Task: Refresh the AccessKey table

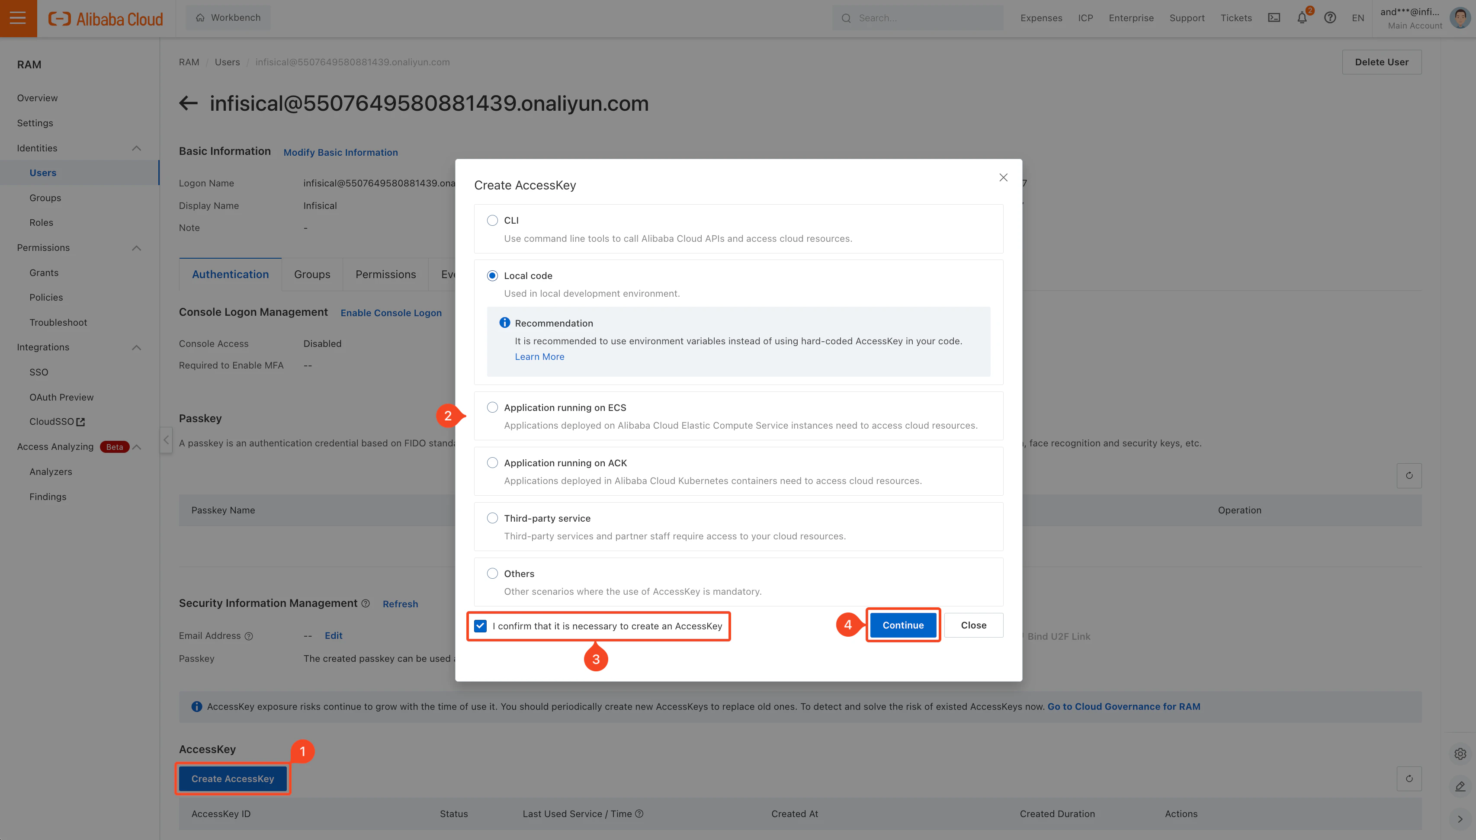Action: 1409,779
